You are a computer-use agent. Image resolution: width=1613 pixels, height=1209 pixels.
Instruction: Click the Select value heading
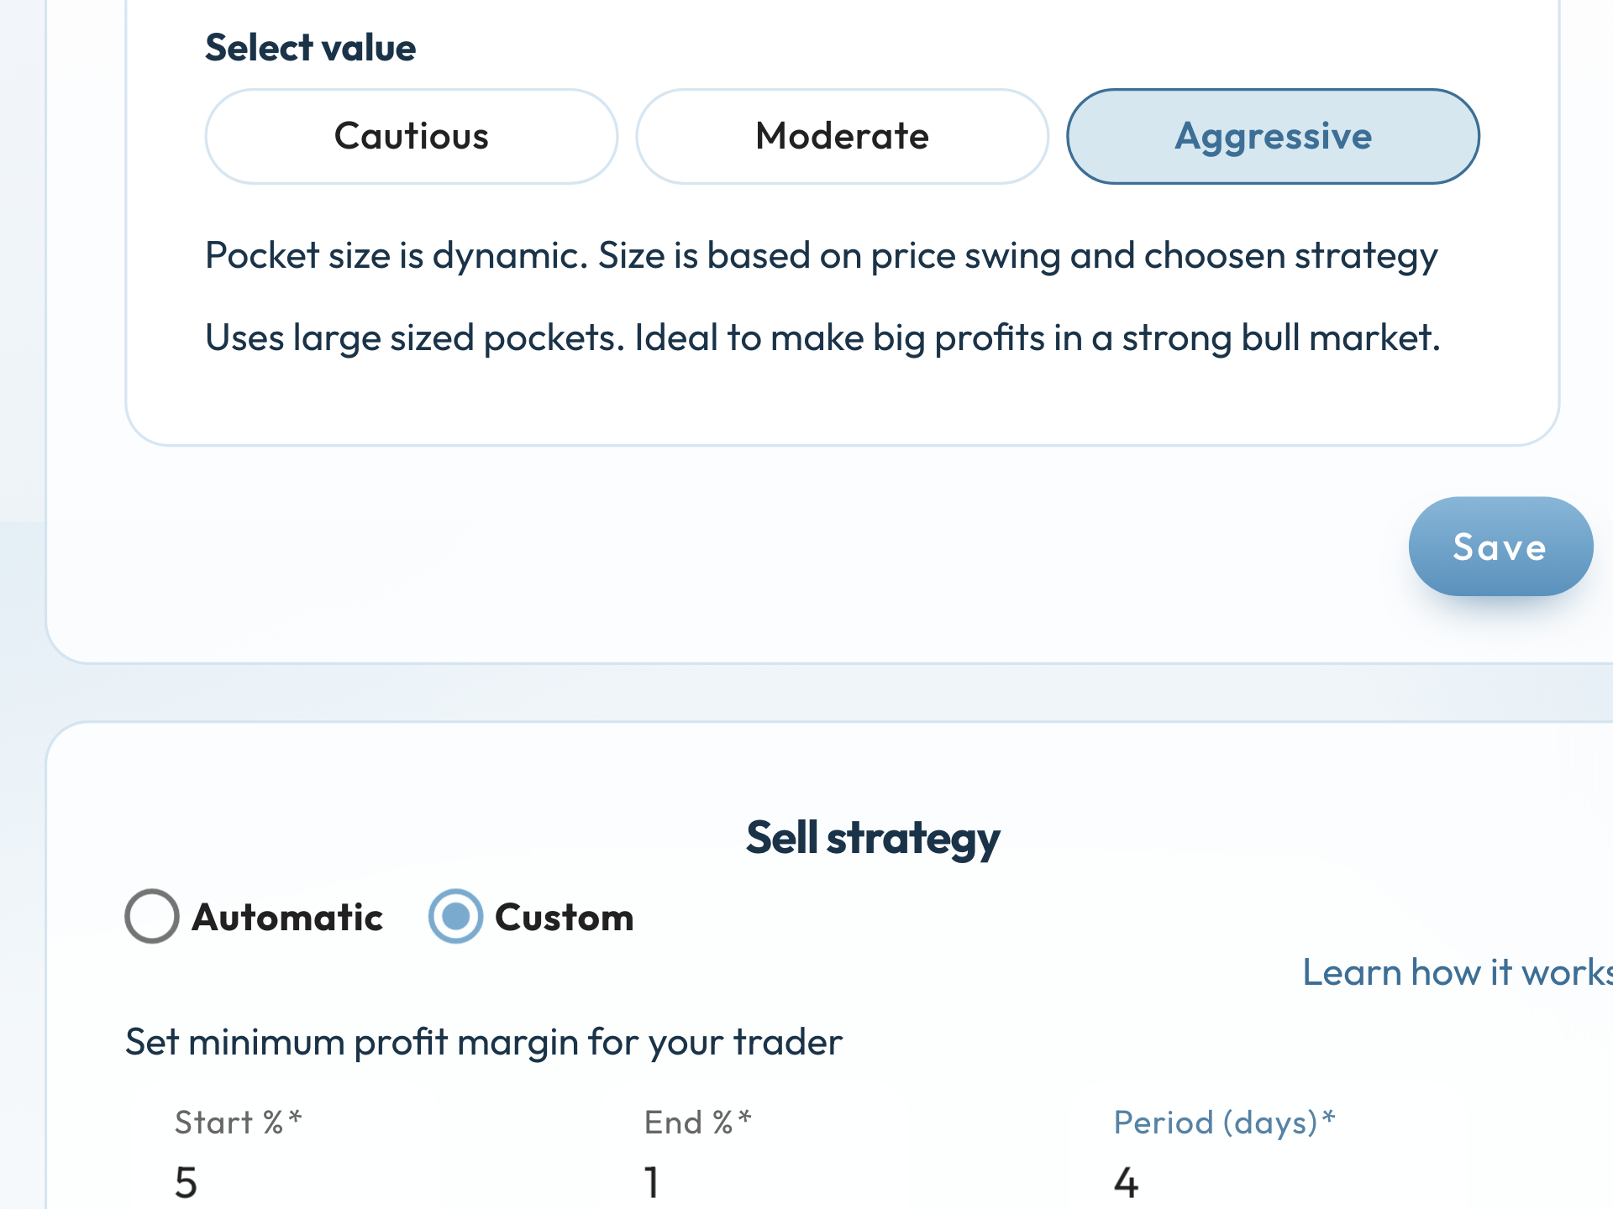pyautogui.click(x=311, y=47)
